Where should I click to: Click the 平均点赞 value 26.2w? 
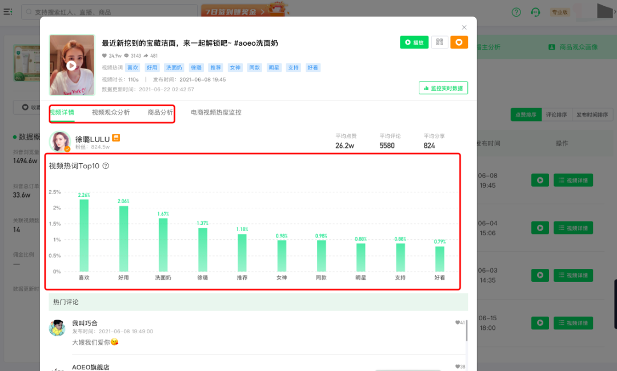tap(344, 146)
